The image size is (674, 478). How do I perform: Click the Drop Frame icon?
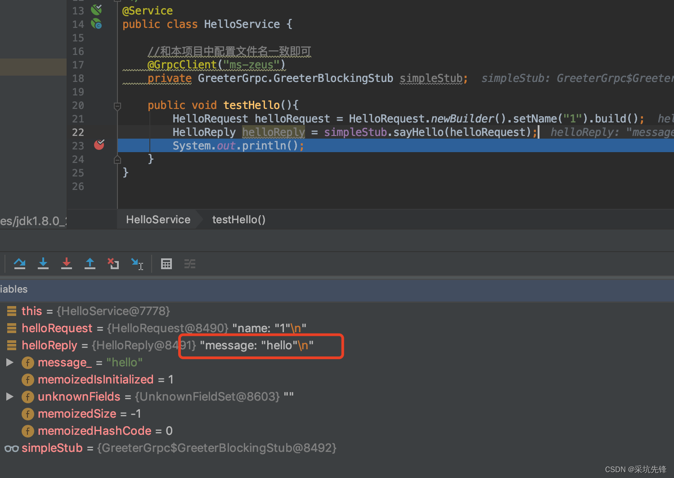point(113,264)
